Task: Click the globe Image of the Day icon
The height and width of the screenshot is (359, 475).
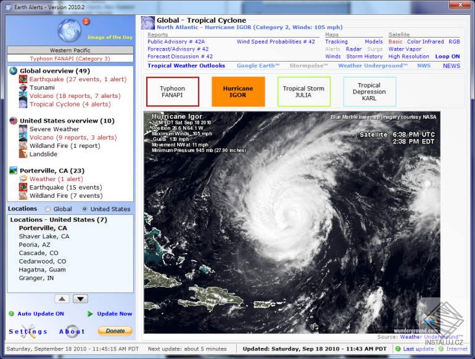Action: coord(69,30)
